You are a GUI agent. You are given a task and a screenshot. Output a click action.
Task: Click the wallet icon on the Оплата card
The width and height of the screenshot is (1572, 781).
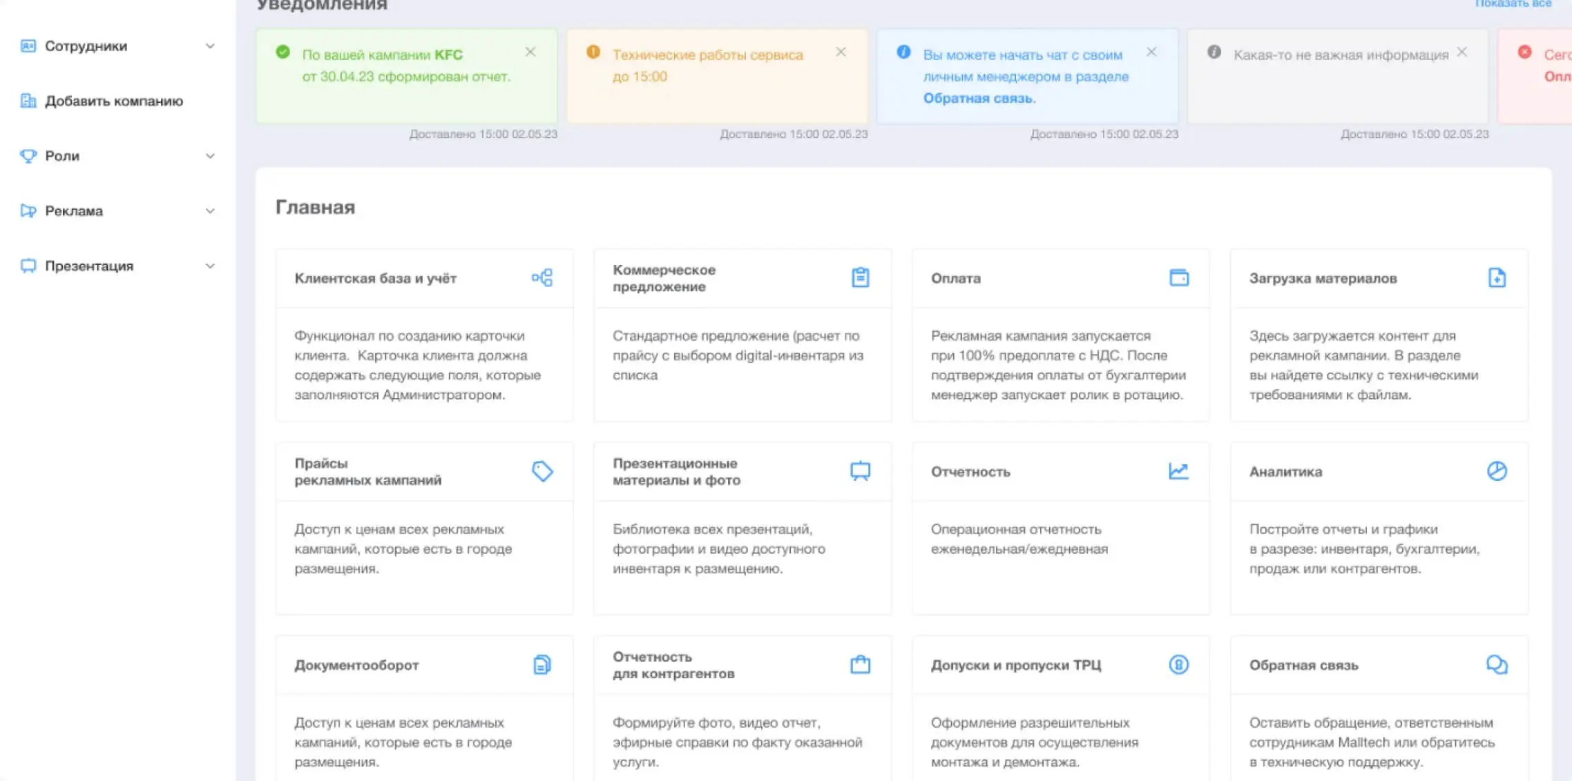tap(1179, 277)
